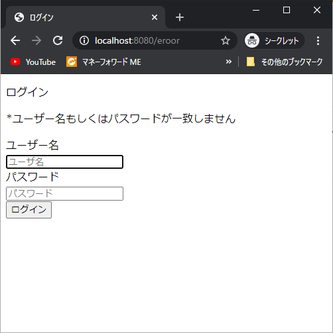Go back to the previous page
The height and width of the screenshot is (333, 333).
click(15, 40)
